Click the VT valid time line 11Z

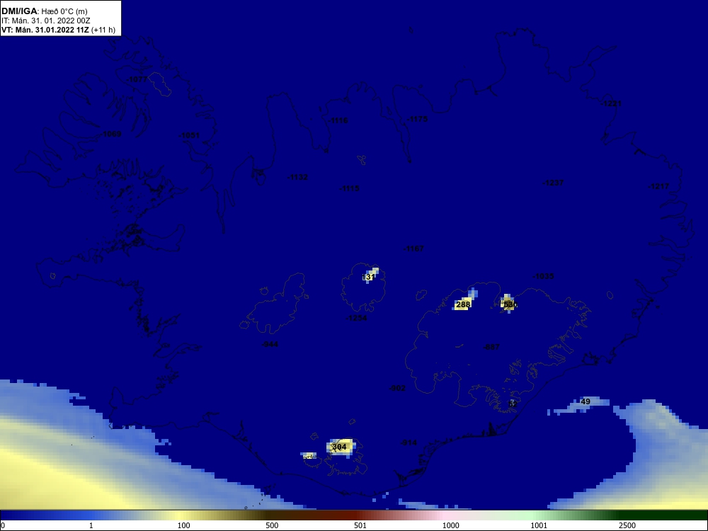[x=58, y=30]
